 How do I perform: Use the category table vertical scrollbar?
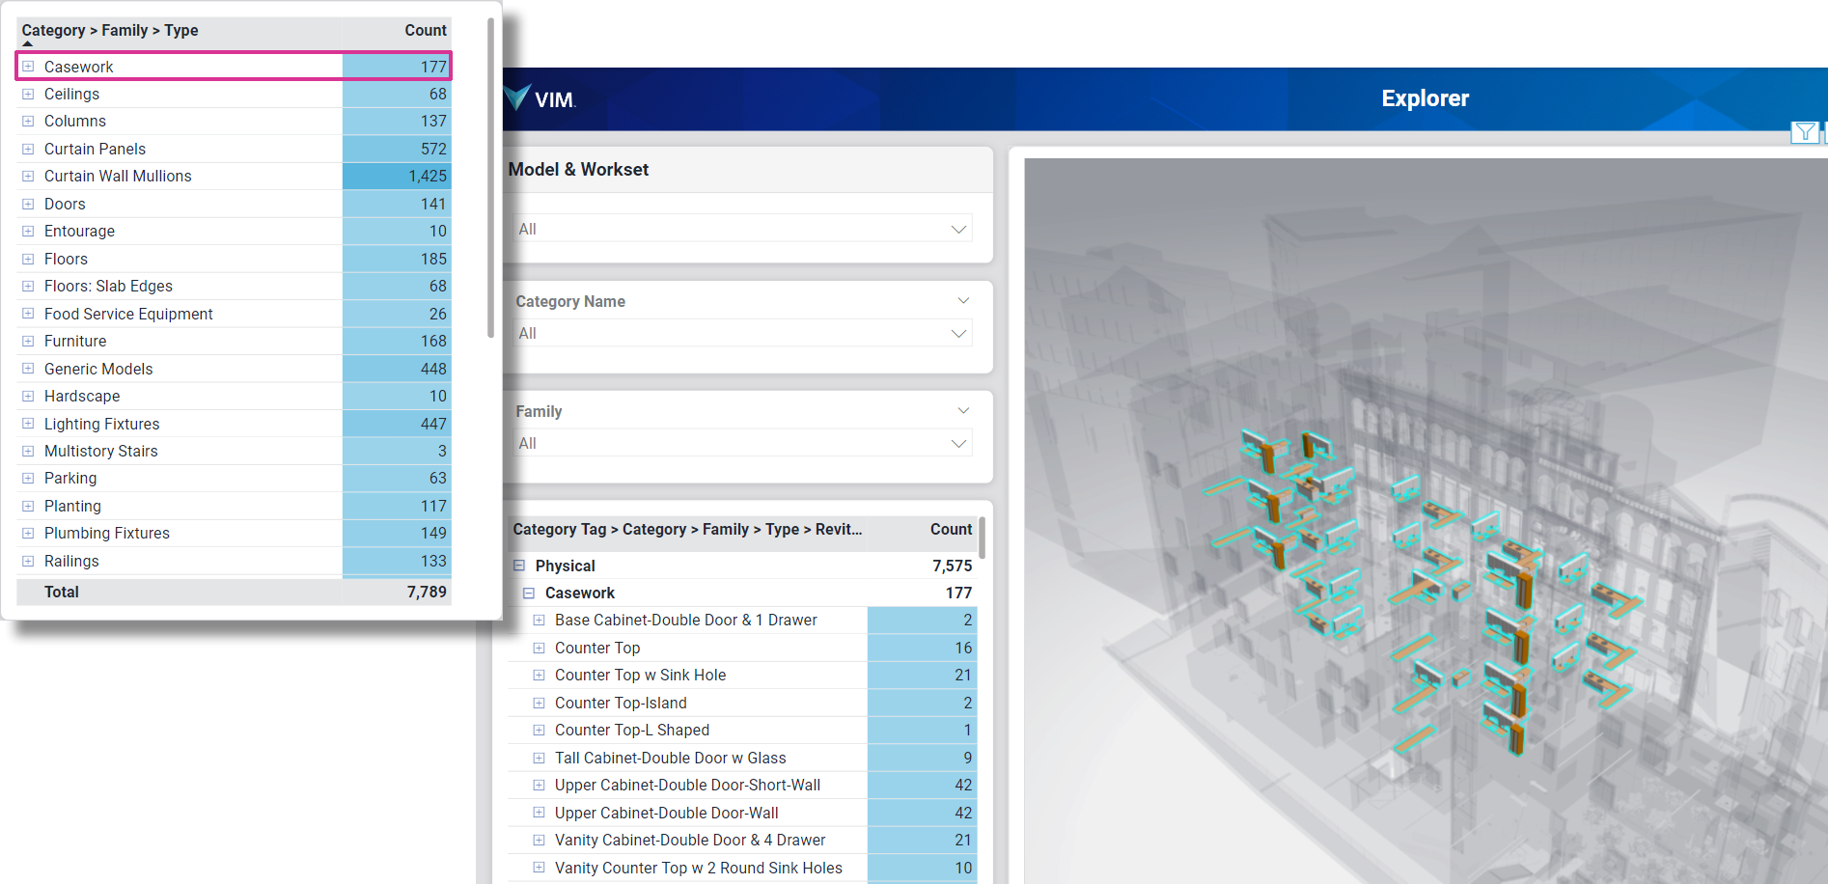(x=490, y=179)
